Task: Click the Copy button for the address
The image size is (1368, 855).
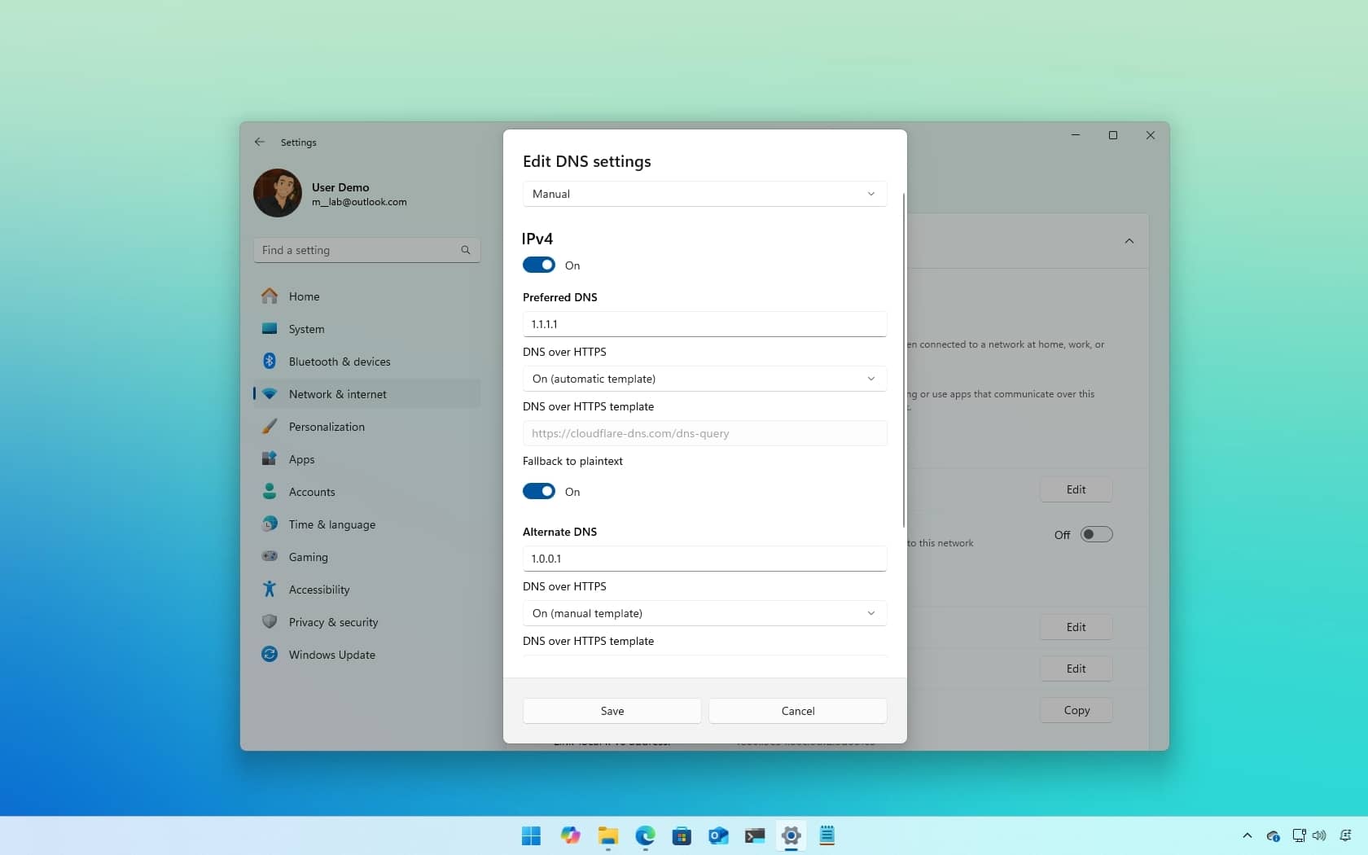Action: tap(1076, 710)
